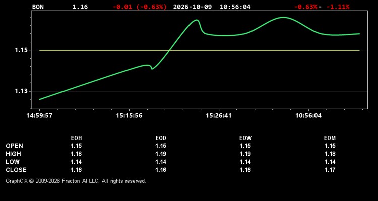Viewport: 378px width, 201px height.
Task: Click the 10:56:04 x-axis time label
Action: coord(308,116)
